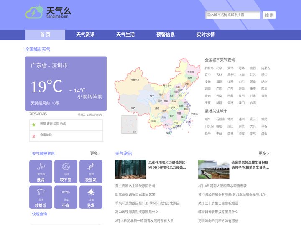
Task: Choose 门头沟 from recently viewed cities
Action: coord(209,126)
